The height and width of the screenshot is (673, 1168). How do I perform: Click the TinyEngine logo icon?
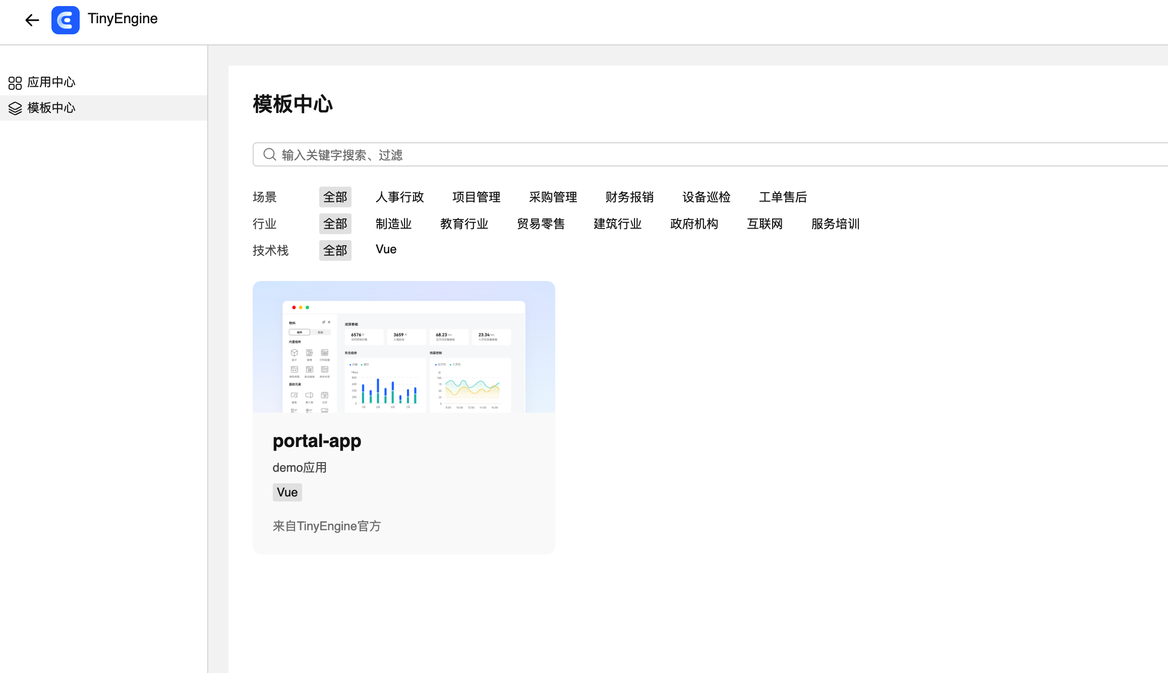pos(65,20)
